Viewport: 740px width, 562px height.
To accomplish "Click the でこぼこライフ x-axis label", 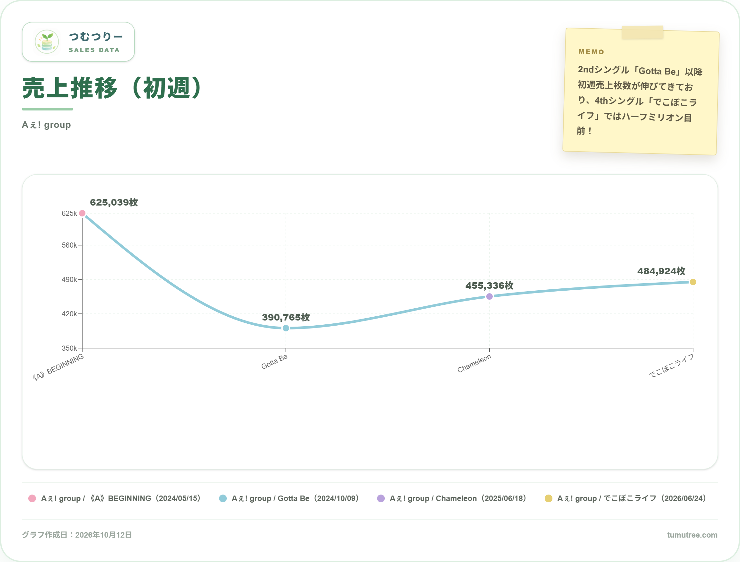I will 671,366.
